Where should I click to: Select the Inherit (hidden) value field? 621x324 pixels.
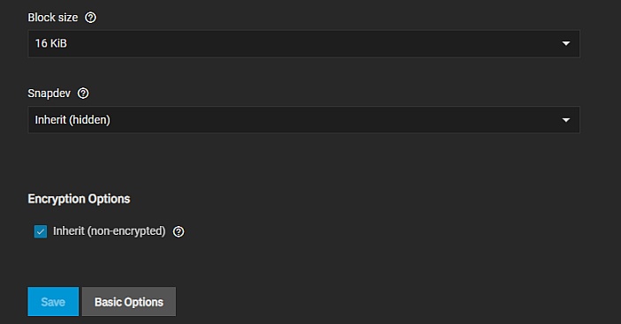72,120
